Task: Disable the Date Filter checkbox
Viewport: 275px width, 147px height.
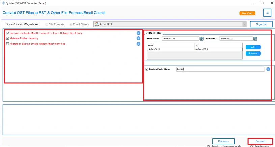Action: pyautogui.click(x=147, y=33)
